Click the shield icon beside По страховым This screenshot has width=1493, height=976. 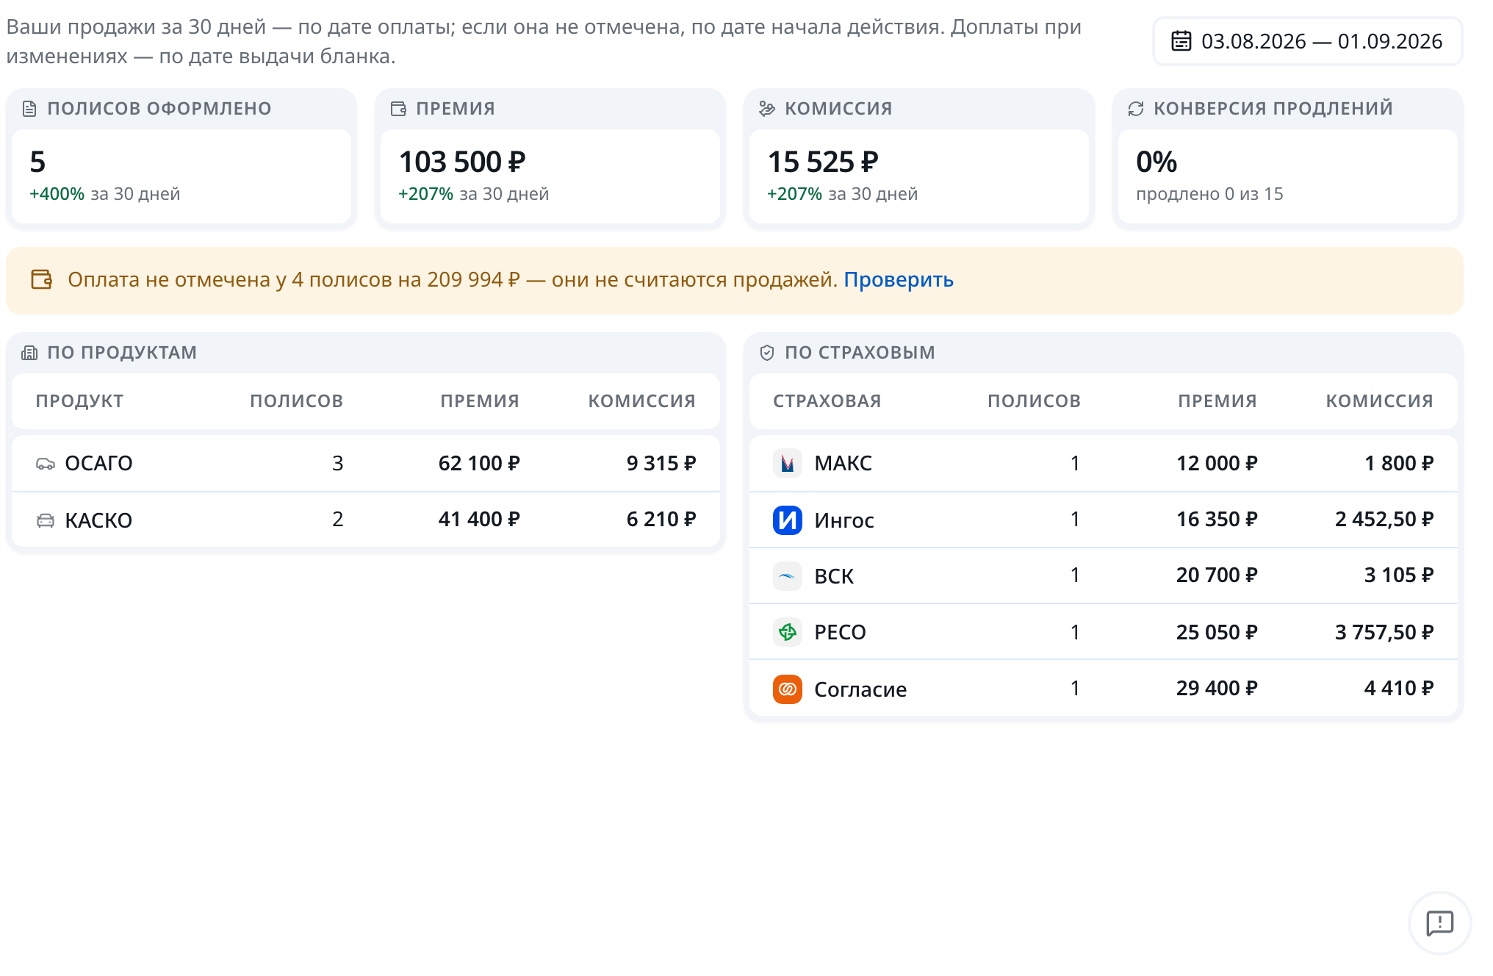tap(767, 353)
